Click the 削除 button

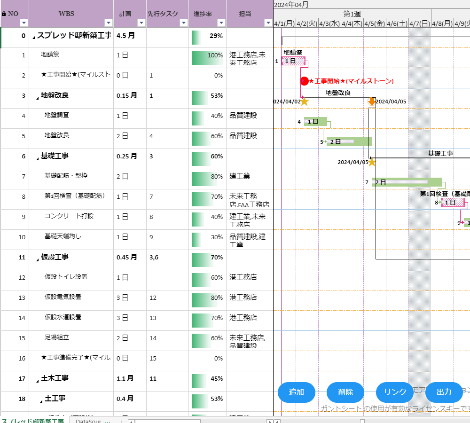click(x=345, y=392)
